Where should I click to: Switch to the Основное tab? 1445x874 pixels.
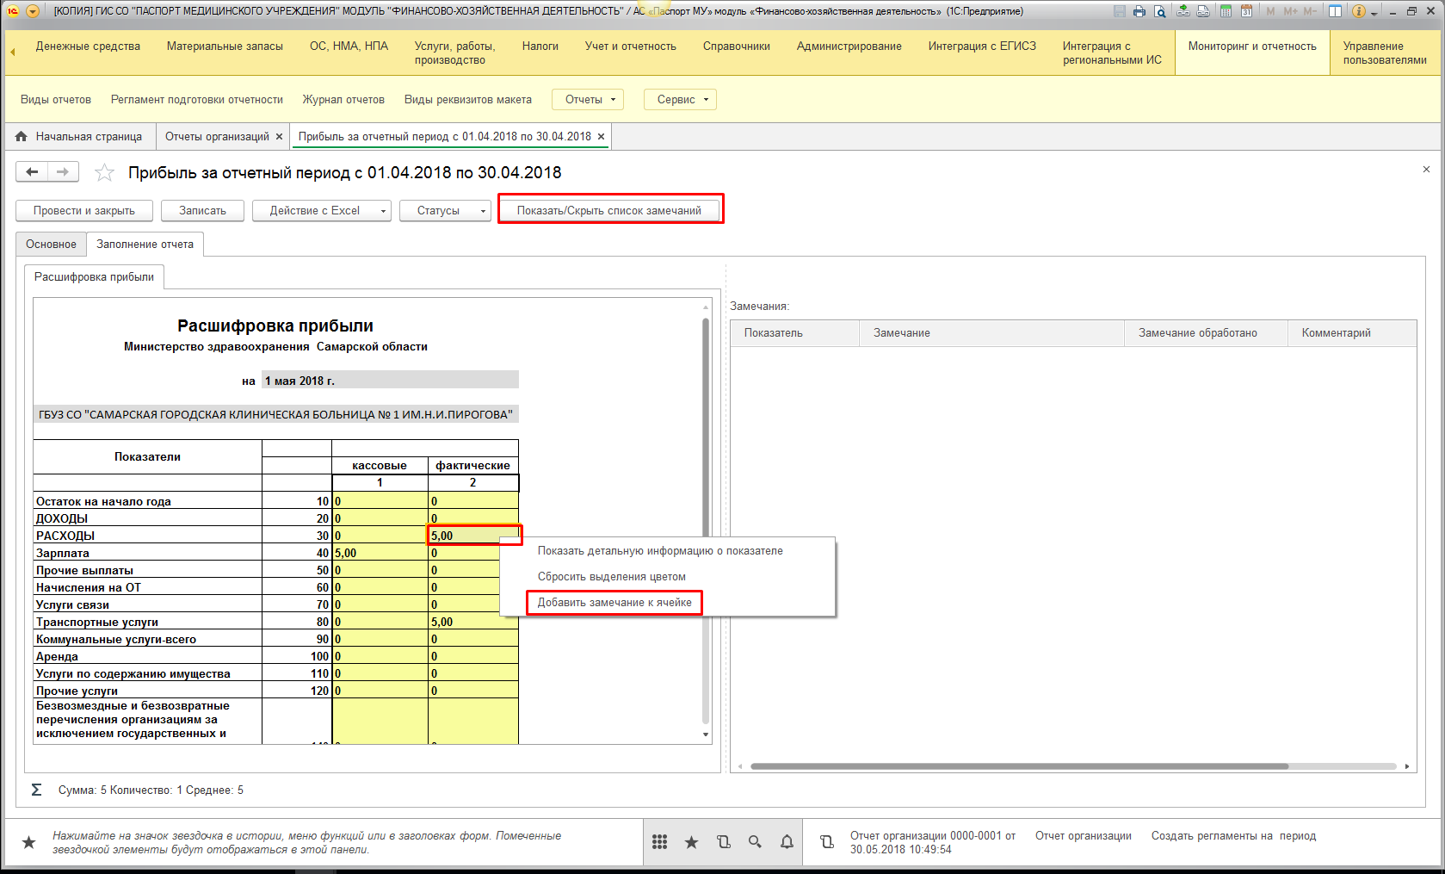click(51, 245)
